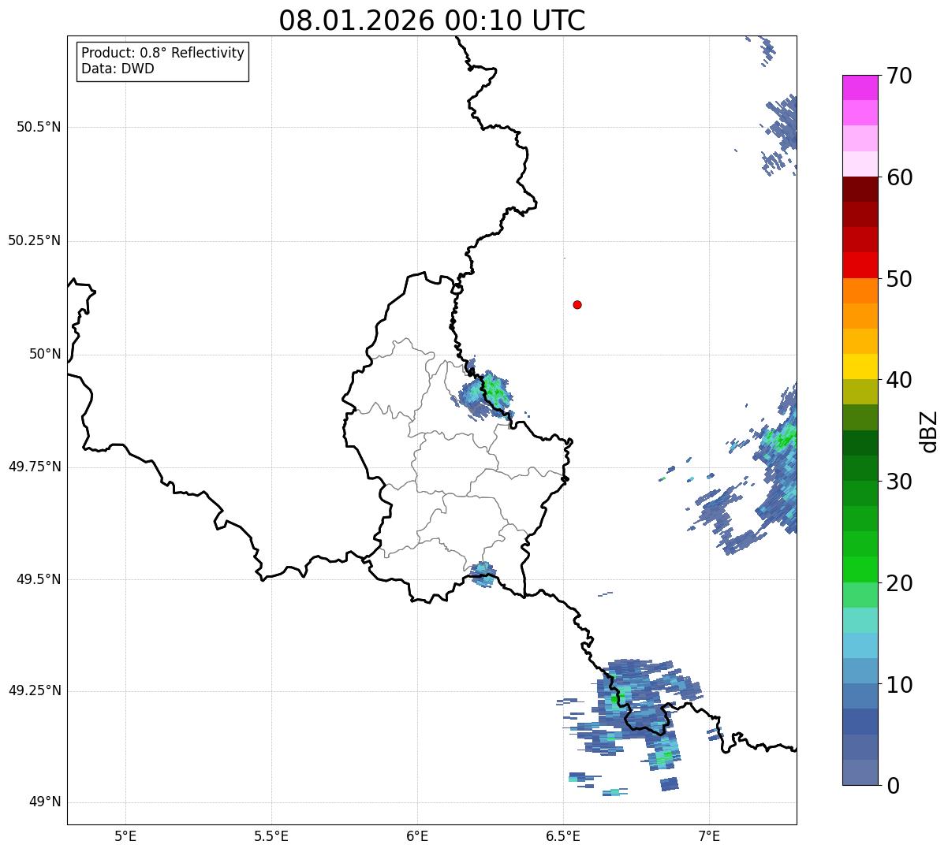Click the "Data: DWD" label
The width and height of the screenshot is (948, 852).
[x=118, y=69]
